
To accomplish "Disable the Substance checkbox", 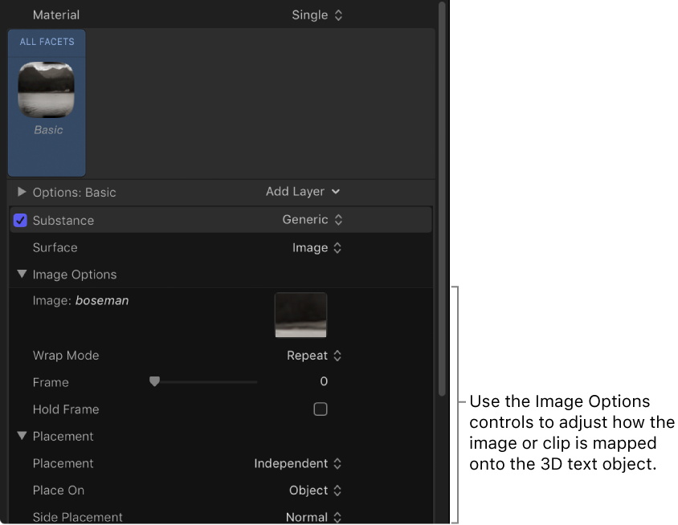I will click(20, 220).
